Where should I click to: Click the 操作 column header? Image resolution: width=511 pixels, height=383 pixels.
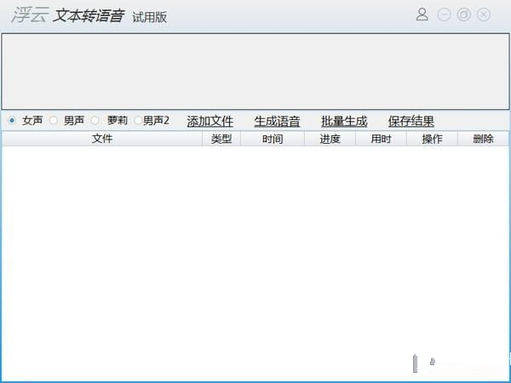point(432,139)
